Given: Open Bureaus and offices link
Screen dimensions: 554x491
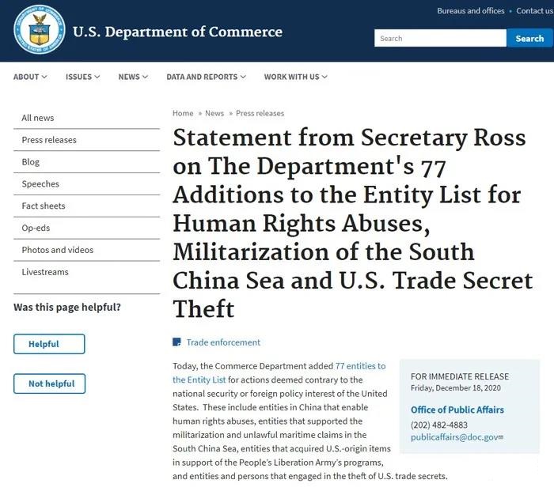Looking at the screenshot, I should tap(470, 11).
